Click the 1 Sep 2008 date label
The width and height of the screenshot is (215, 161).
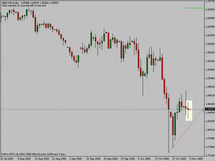(x=76, y=159)
